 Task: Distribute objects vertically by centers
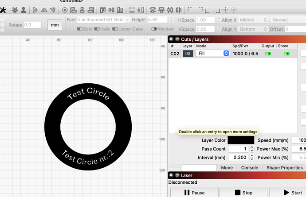153,10
